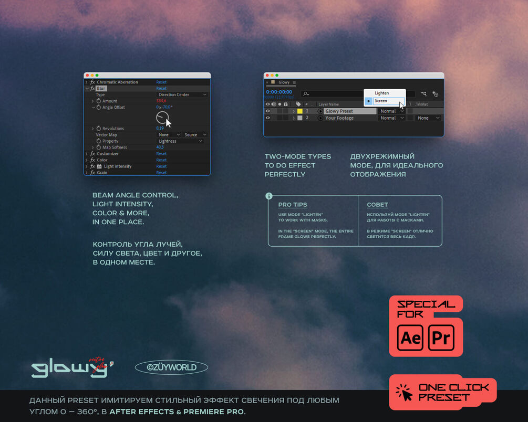Click the search magnifier icon in timeline
Screen dimensions: 528x422
click(306, 94)
